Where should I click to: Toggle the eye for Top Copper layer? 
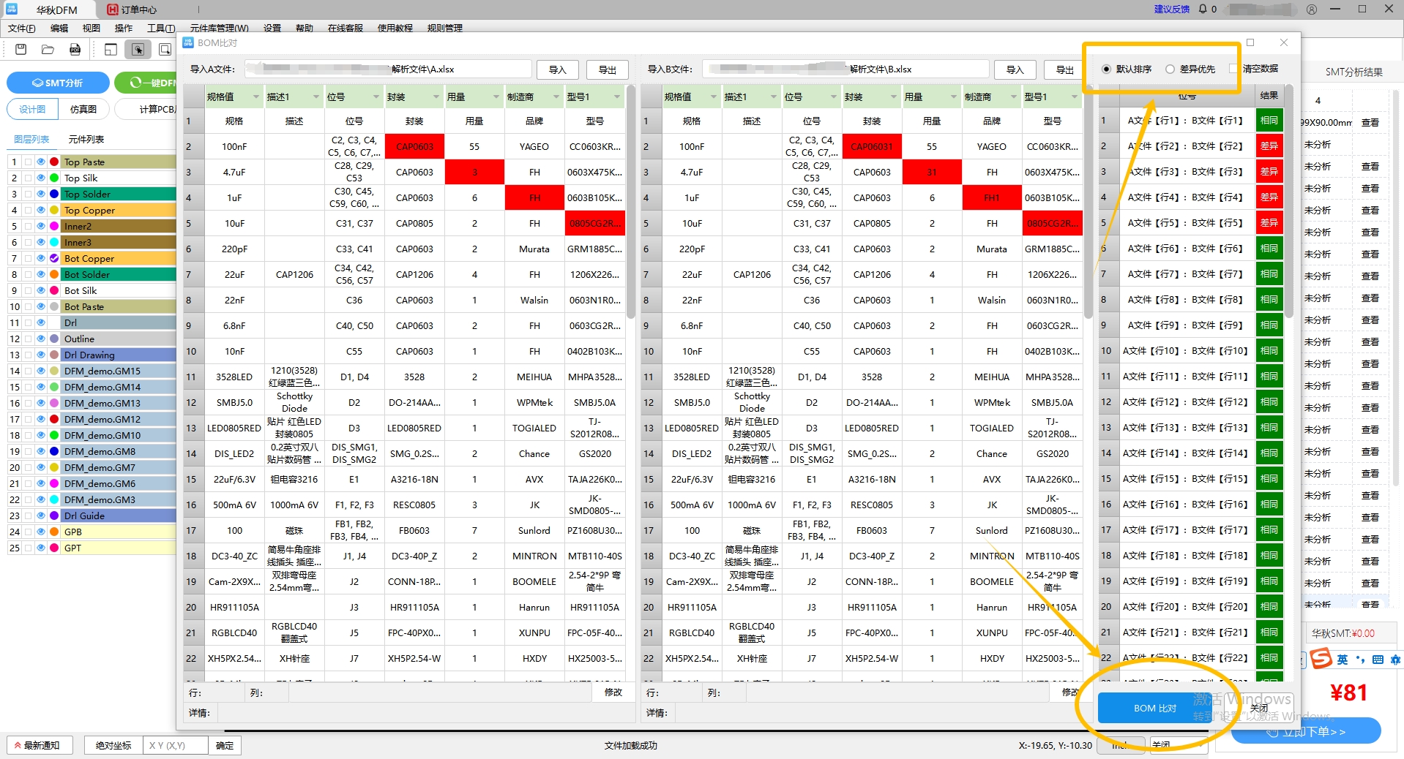click(41, 210)
